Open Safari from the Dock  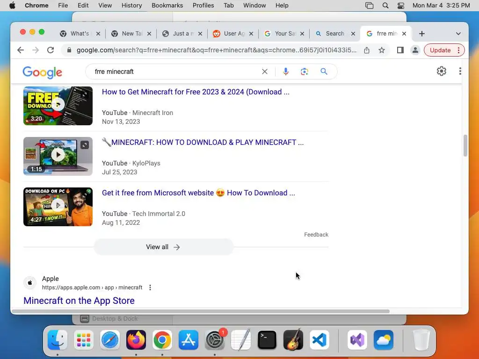[x=109, y=340]
